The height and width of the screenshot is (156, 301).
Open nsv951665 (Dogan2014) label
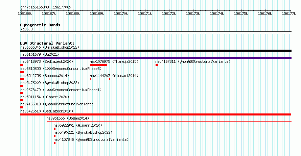click(68, 118)
